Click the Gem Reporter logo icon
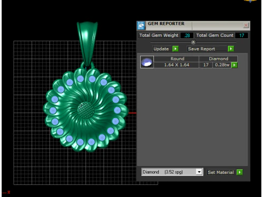Screen dimensions: 263x197 tap(141, 26)
